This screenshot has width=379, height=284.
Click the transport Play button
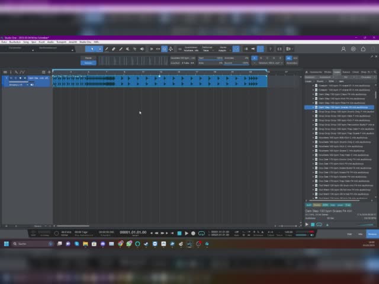(187, 233)
